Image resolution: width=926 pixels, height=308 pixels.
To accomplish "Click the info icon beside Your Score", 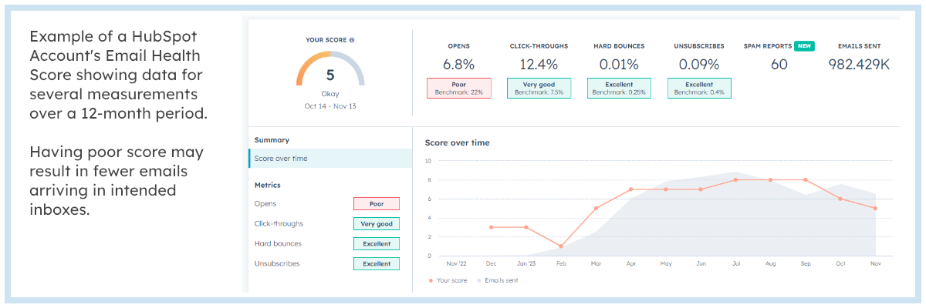I will point(352,39).
